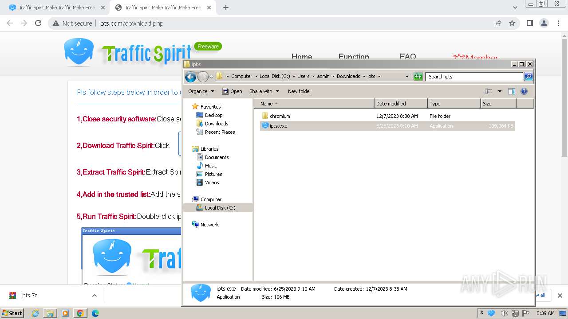Reload the Chrome page
568x319 pixels.
click(38, 23)
